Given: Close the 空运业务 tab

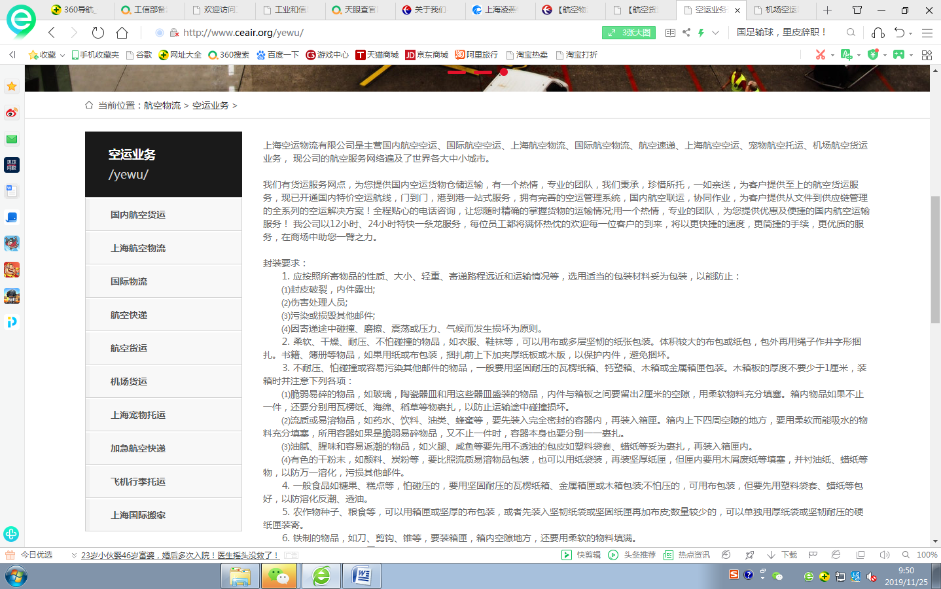Looking at the screenshot, I should click(x=737, y=10).
